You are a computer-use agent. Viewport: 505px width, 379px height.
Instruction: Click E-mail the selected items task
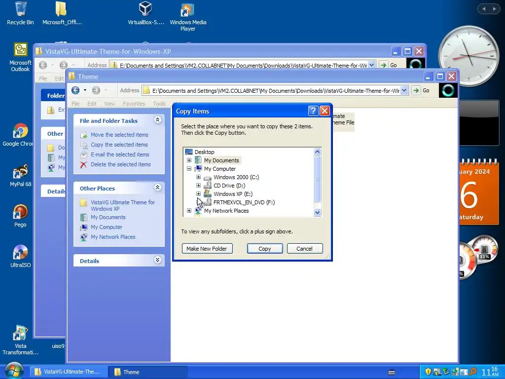120,154
